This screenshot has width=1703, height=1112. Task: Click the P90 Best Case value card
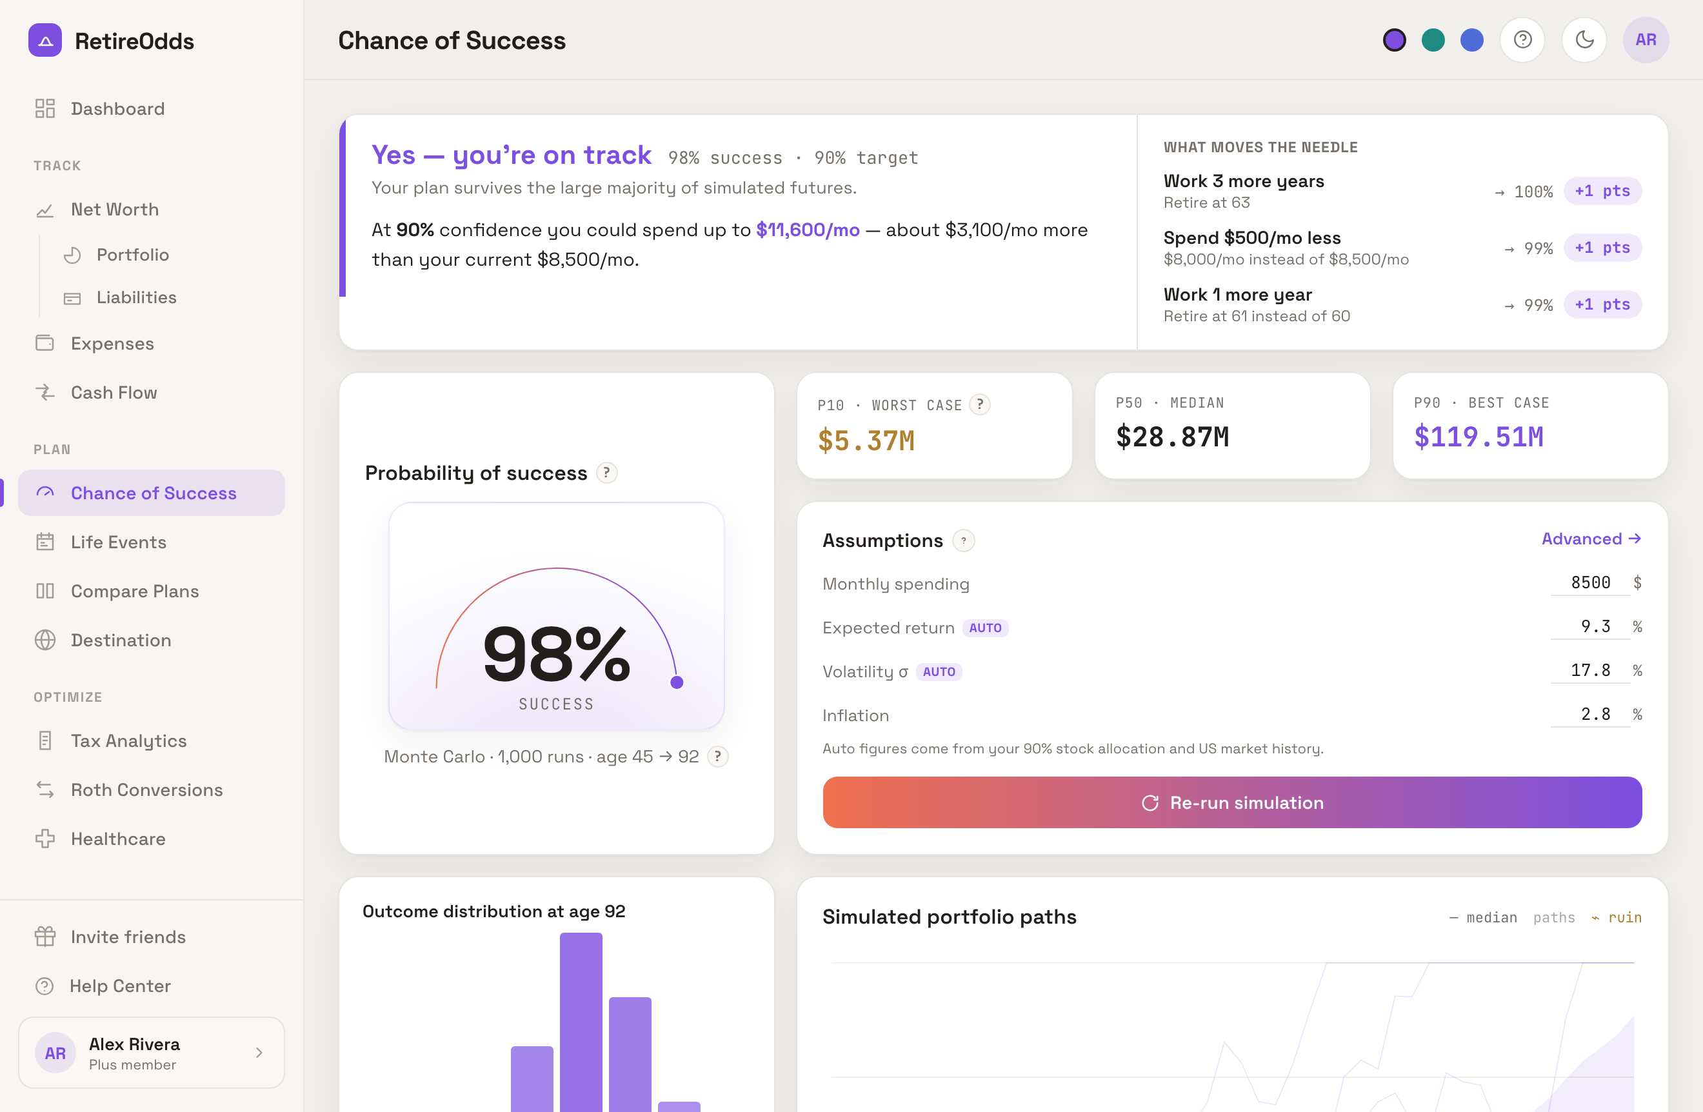tap(1531, 426)
